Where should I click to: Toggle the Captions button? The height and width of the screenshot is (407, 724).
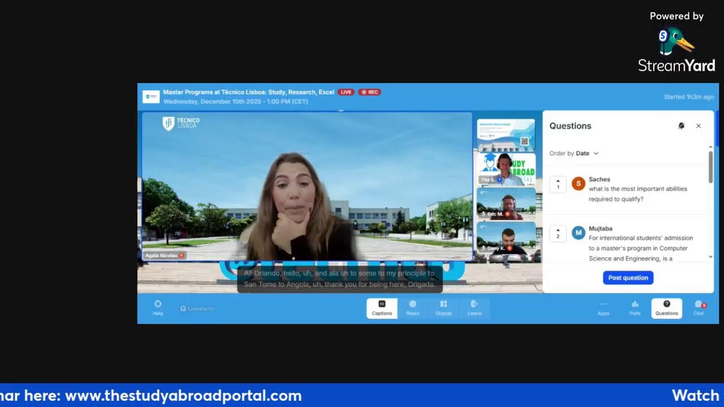coord(382,308)
